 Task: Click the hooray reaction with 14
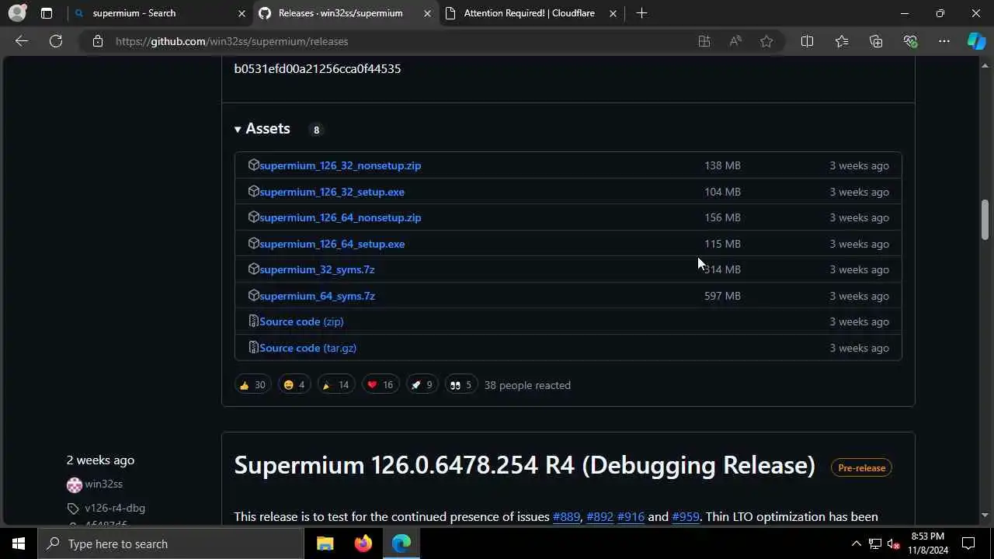[x=335, y=385]
